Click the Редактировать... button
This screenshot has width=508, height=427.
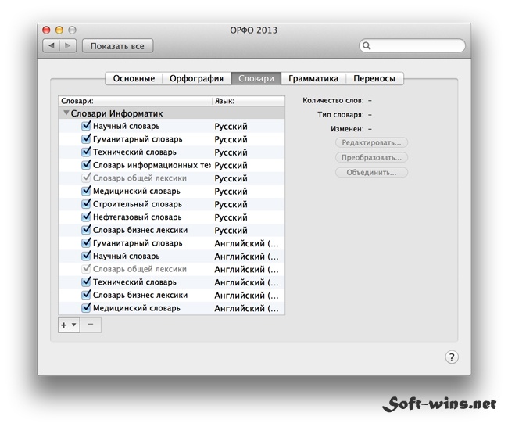click(371, 142)
